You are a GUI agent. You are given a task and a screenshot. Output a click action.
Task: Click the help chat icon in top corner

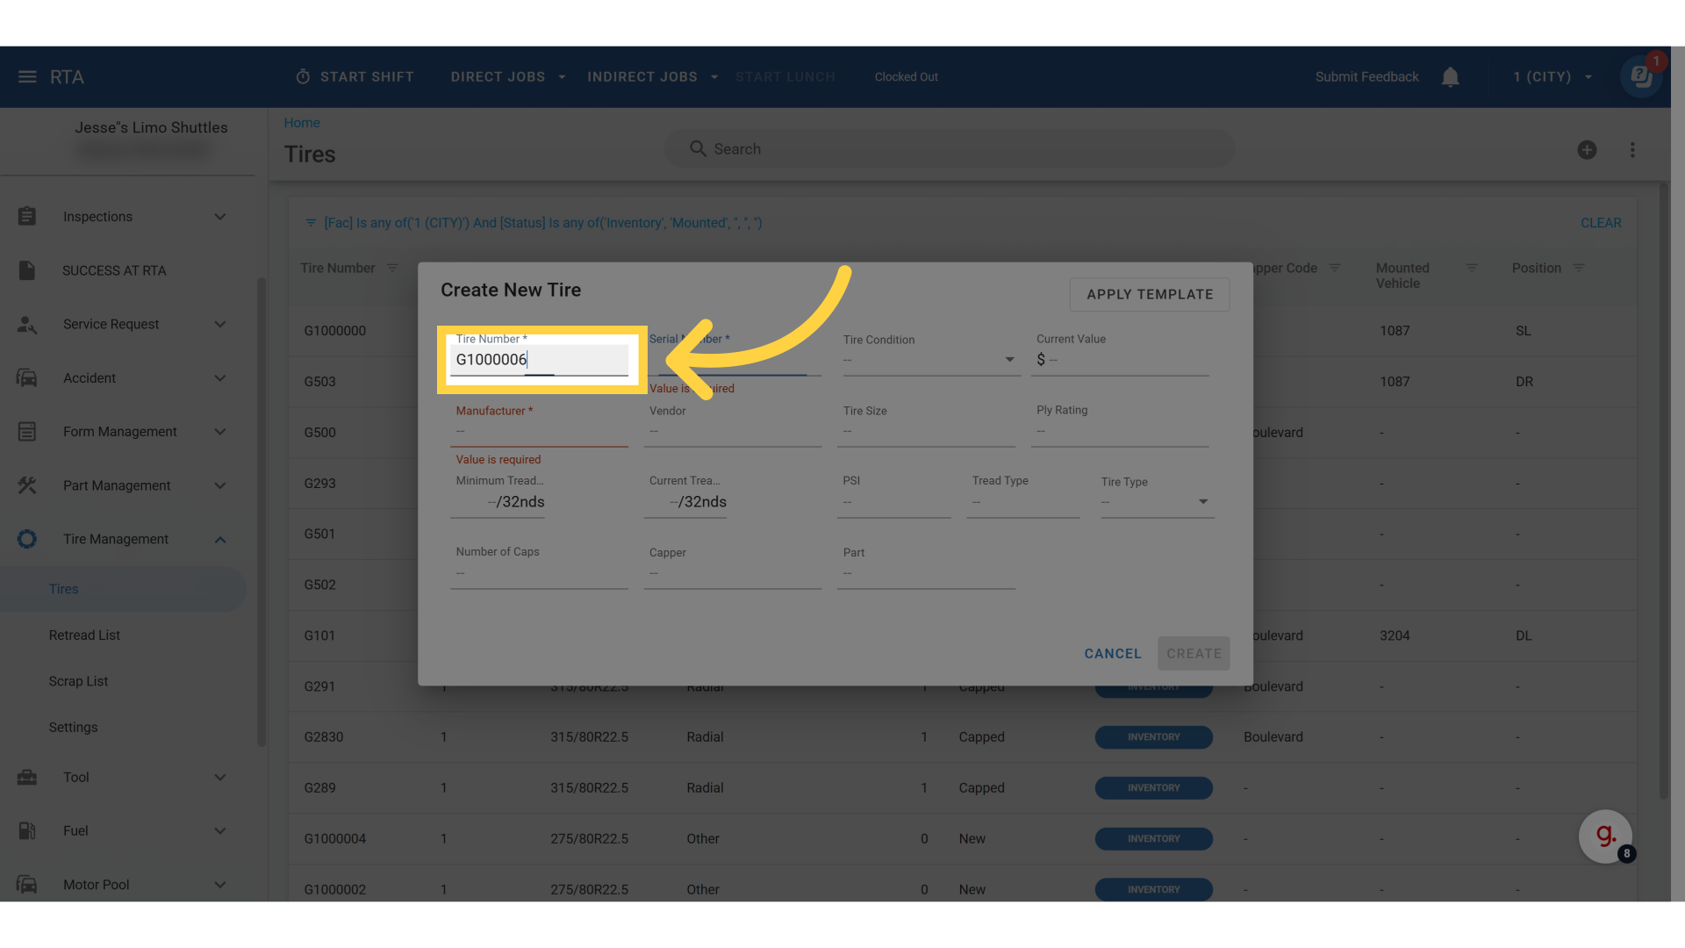tap(1641, 77)
